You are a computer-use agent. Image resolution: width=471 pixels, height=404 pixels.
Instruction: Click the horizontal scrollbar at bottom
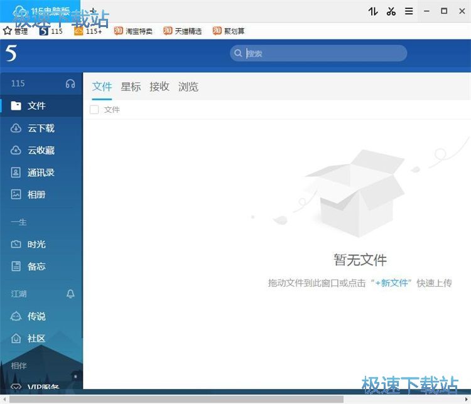pyautogui.click(x=188, y=399)
